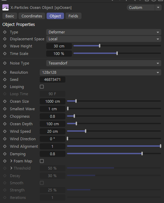Set keyframe diamond for Ocean Depth

coord(5,124)
